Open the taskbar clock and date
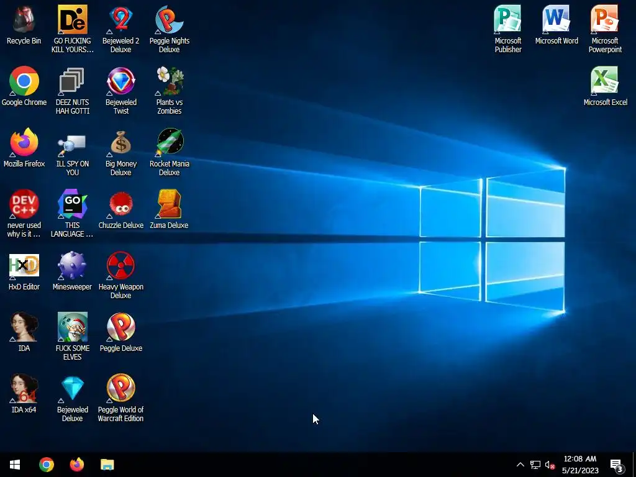This screenshot has height=477, width=636. 580,465
